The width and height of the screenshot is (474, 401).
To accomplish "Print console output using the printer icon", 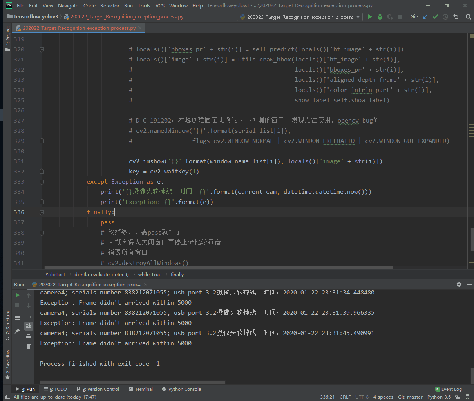I will coord(28,336).
